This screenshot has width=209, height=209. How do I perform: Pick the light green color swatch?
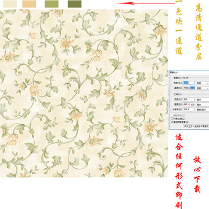pyautogui.click(x=52, y=4)
